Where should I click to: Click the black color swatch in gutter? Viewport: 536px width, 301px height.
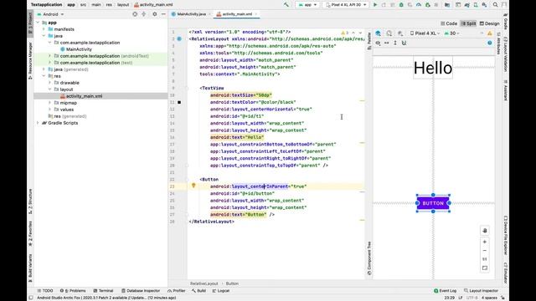[179, 102]
